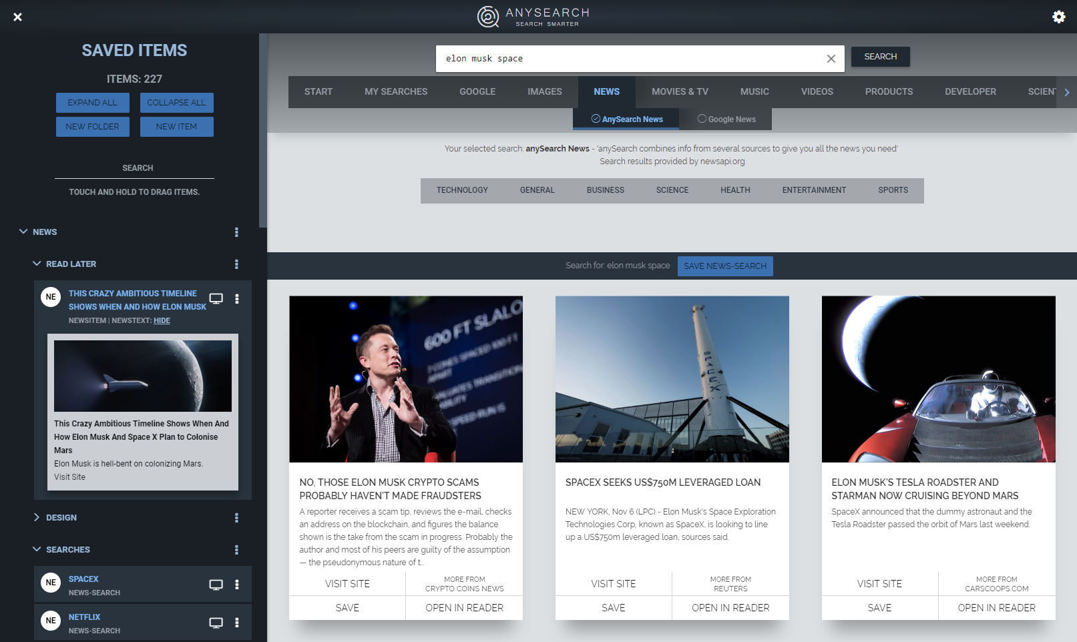Click SAVE NEWS-SEARCH button
Screen dimensions: 1077x642
[725, 266]
